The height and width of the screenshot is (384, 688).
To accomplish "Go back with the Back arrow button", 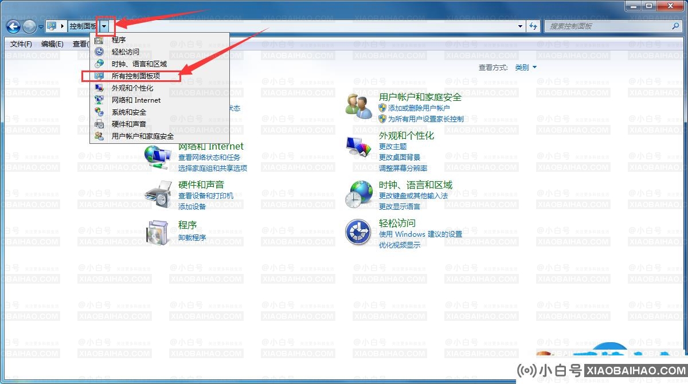I will [13, 26].
